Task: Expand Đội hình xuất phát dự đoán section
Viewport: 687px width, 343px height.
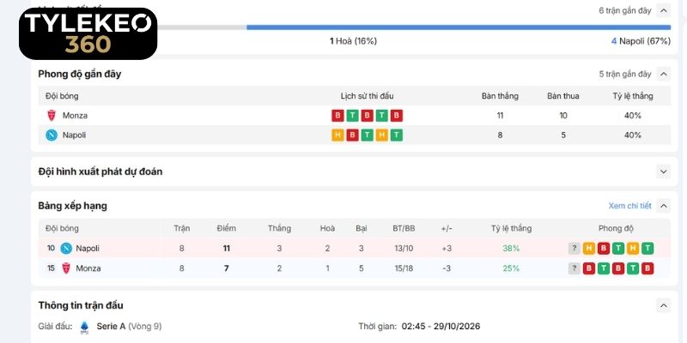Action: 664,171
